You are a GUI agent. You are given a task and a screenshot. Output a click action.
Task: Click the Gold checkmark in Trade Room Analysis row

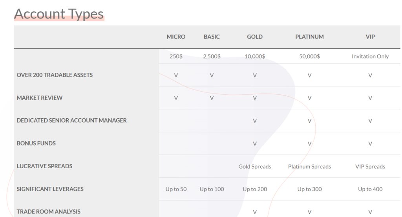(x=255, y=212)
